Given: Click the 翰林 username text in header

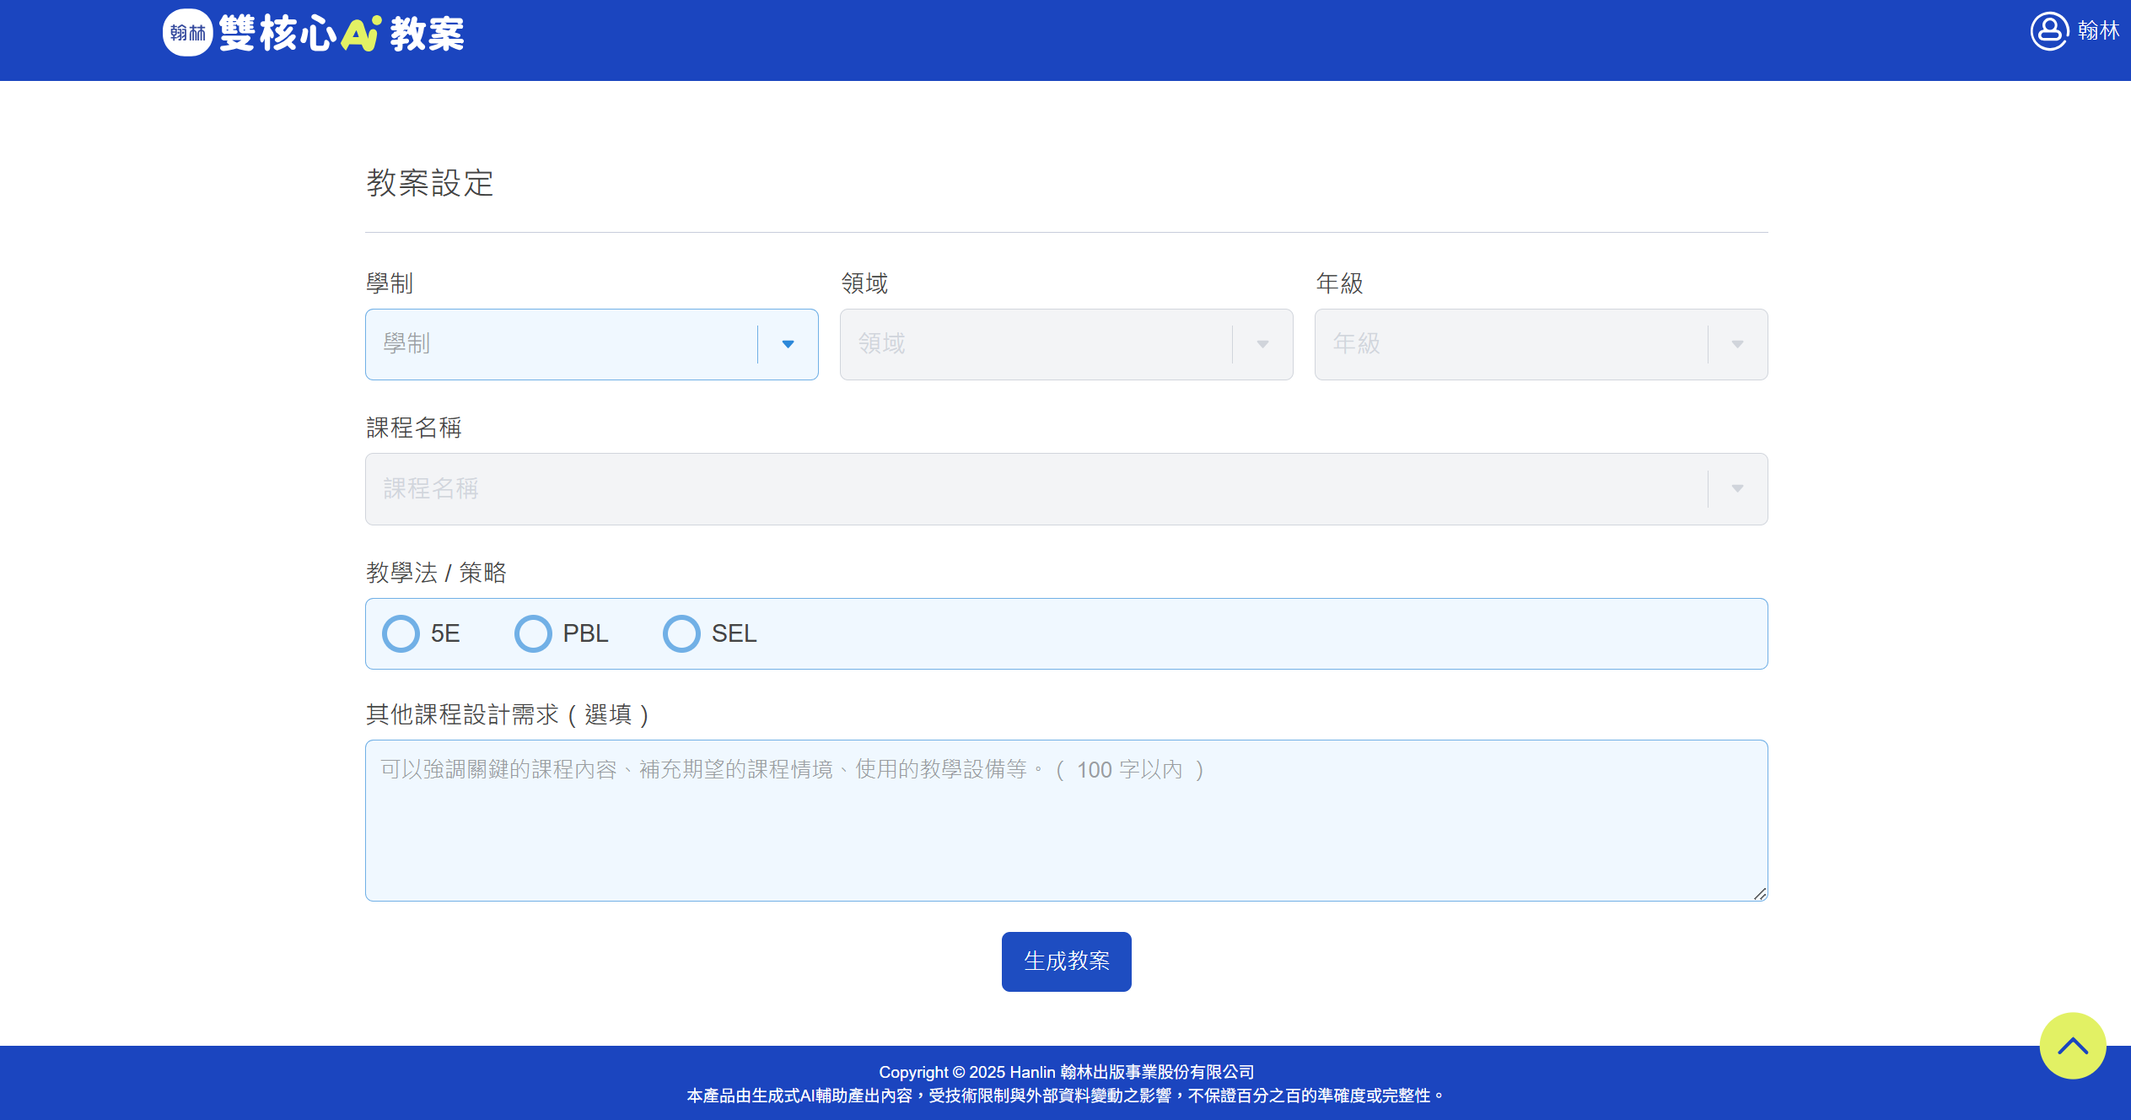Looking at the screenshot, I should 2098,31.
